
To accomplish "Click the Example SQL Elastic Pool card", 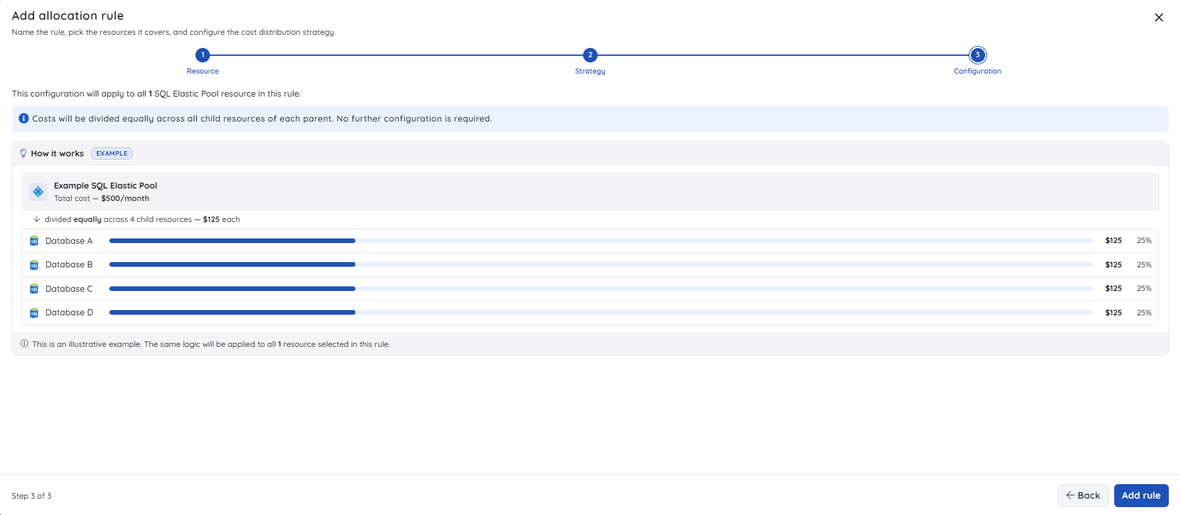I will (590, 192).
